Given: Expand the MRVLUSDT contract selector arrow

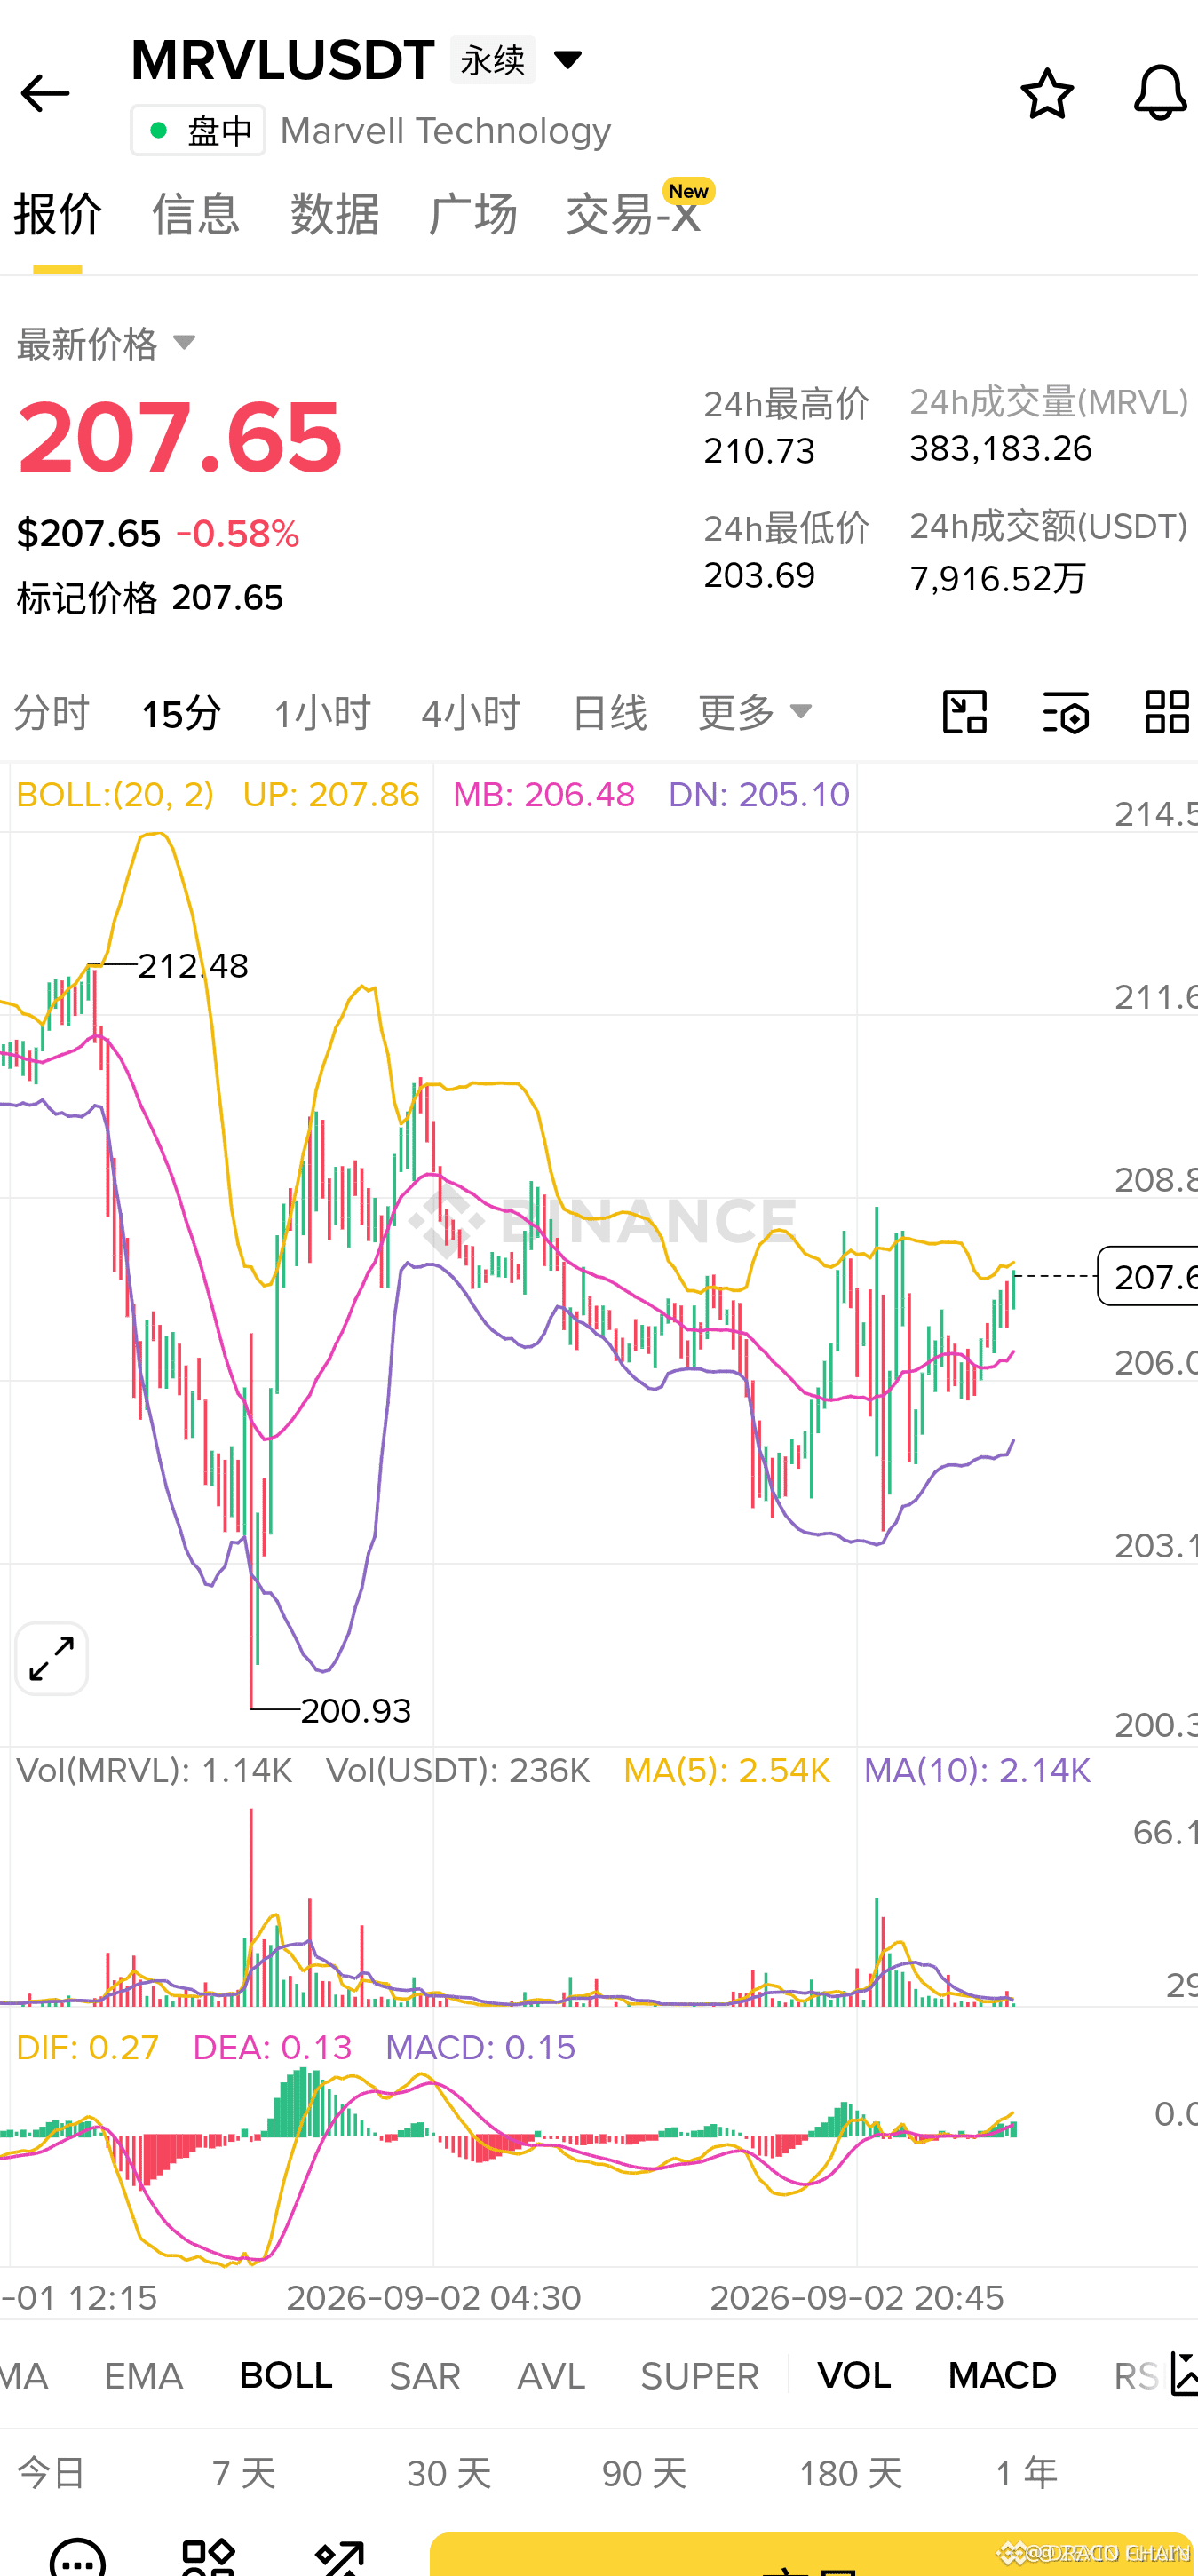Looking at the screenshot, I should click(568, 60).
